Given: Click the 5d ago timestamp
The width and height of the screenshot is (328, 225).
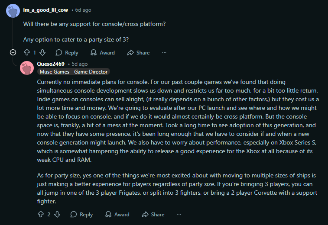Looking at the screenshot, I should [x=79, y=64].
